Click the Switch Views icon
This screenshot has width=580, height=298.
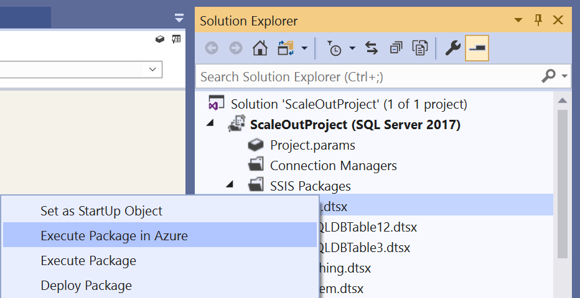(x=285, y=48)
